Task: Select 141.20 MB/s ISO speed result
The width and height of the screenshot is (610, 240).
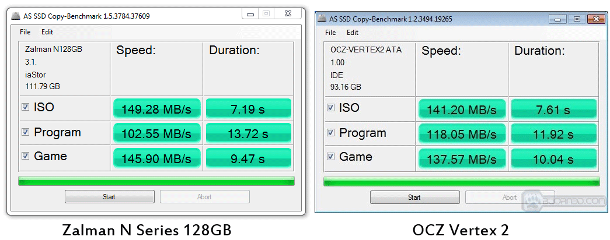Action: [x=462, y=108]
